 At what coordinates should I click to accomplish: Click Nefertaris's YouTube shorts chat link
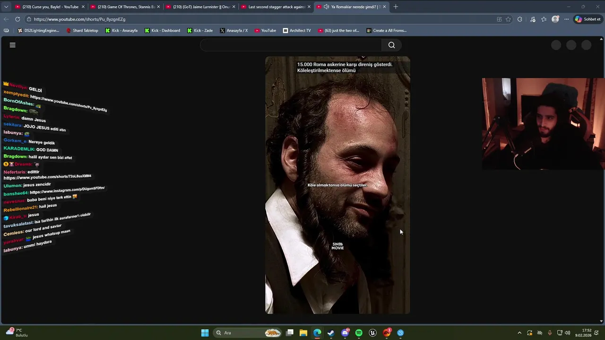[47, 177]
